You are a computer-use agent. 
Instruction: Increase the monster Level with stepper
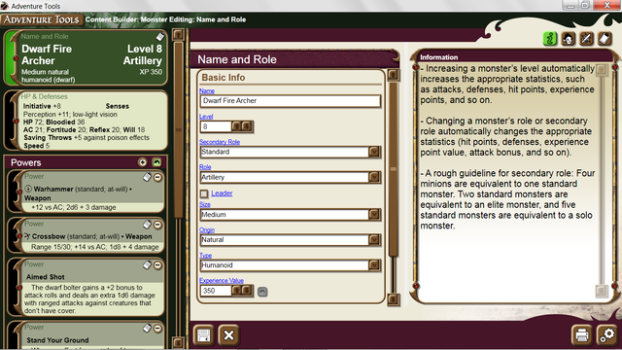(x=236, y=126)
